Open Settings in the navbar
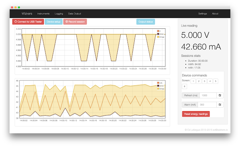Screen dimensions: 240x147 [x=202, y=13]
